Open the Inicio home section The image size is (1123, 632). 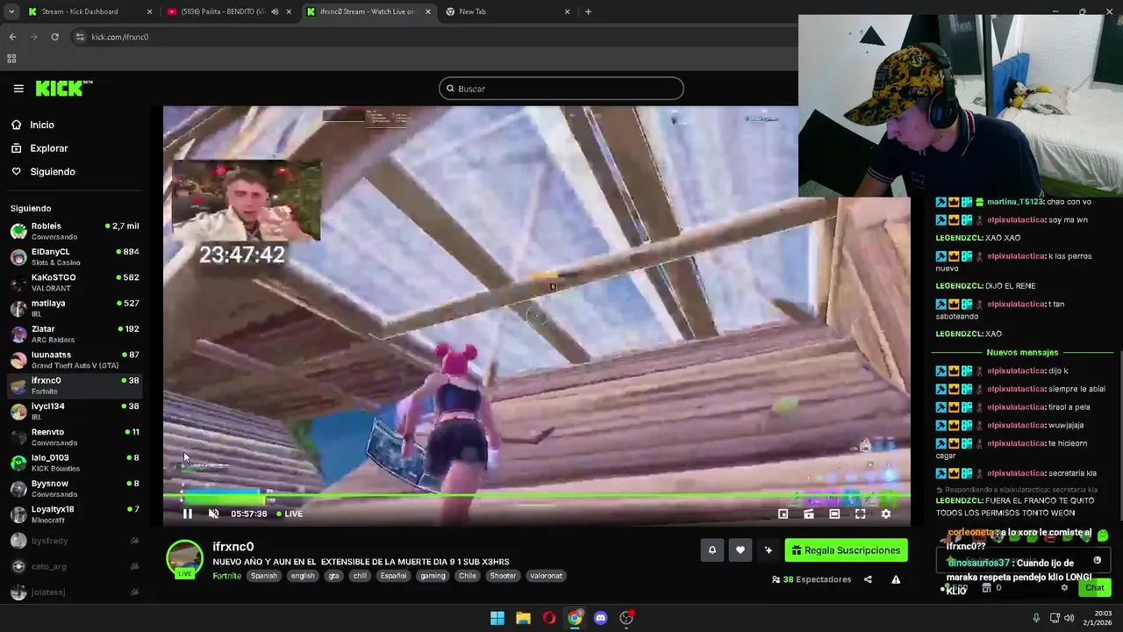[x=41, y=125]
